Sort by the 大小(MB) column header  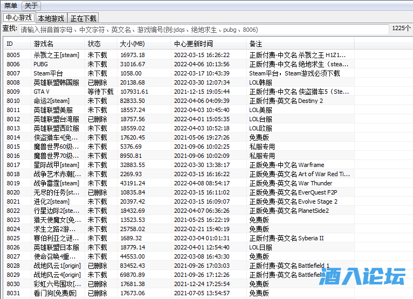tap(144, 44)
